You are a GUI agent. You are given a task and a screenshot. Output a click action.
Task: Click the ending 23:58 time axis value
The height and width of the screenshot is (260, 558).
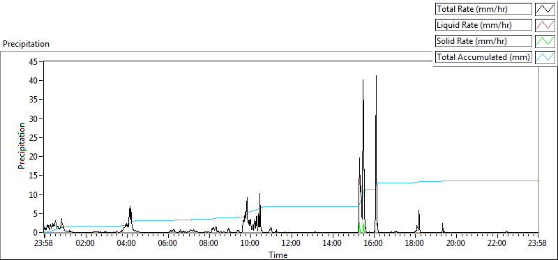tap(538, 244)
